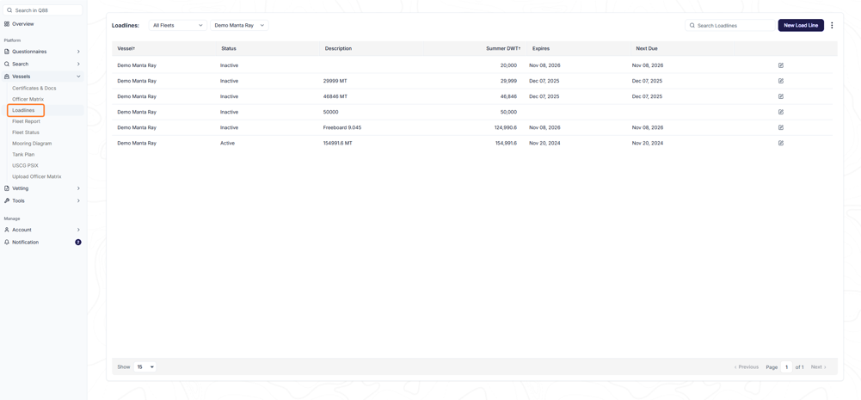The image size is (861, 400).
Task: Click the edit icon for the 154991.6 MT row
Action: pyautogui.click(x=781, y=143)
